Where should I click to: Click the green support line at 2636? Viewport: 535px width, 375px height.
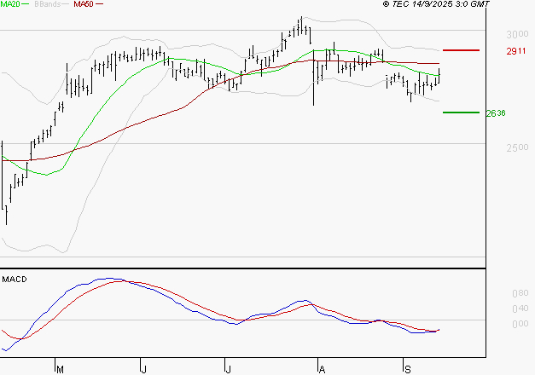[x=461, y=112]
